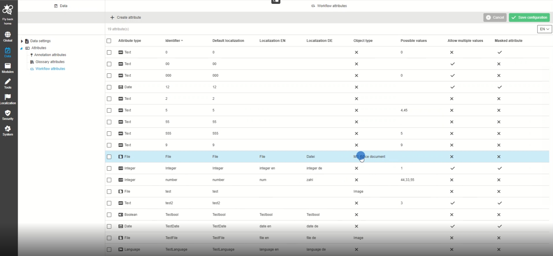Check the box for attribute 000
This screenshot has width=553, height=256.
tap(109, 75)
